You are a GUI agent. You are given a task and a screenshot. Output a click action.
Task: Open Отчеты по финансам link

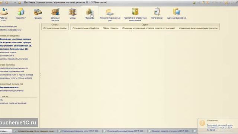tap(8, 26)
